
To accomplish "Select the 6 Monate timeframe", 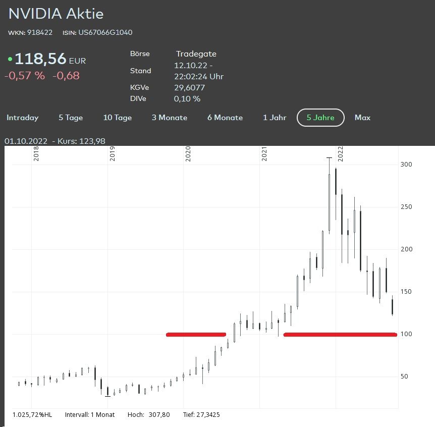I will (225, 118).
